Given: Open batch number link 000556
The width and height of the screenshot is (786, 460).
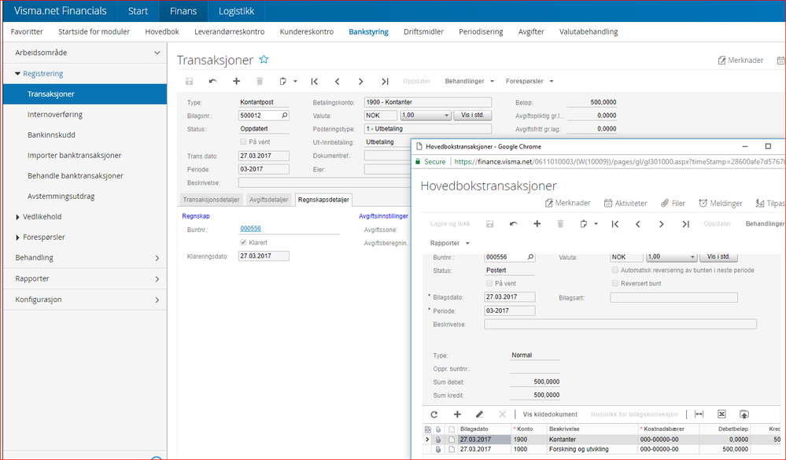Looking at the screenshot, I should 250,229.
